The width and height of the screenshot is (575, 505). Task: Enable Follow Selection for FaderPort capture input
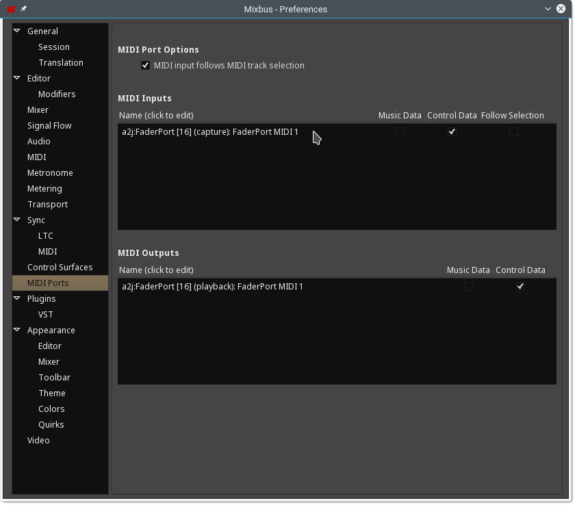coord(513,132)
